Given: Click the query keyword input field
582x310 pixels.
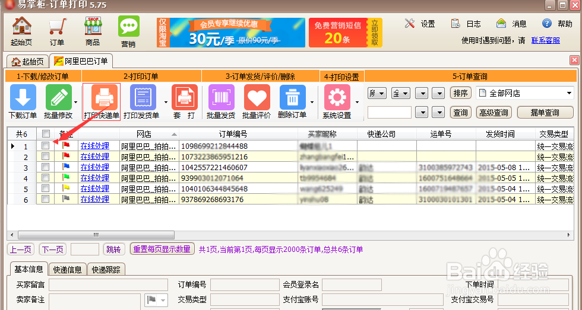Looking at the screenshot, I should [390, 112].
